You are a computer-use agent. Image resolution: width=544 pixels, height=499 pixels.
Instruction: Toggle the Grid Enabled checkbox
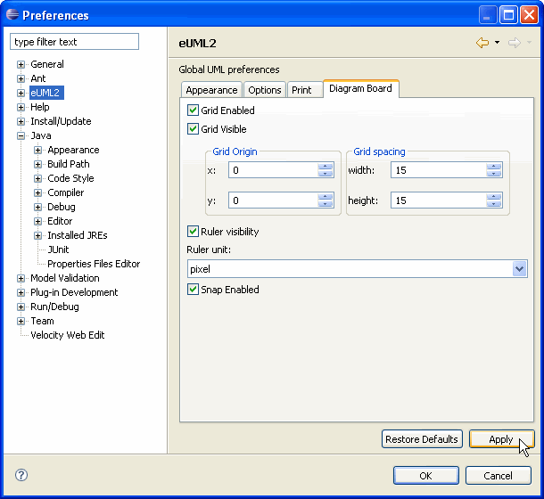194,110
